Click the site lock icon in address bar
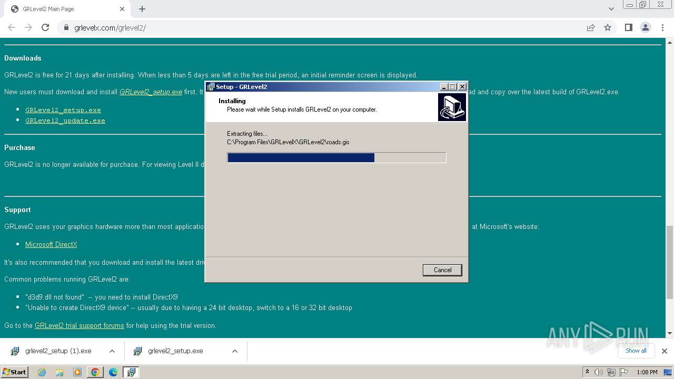Image resolution: width=674 pixels, height=379 pixels. [66, 27]
